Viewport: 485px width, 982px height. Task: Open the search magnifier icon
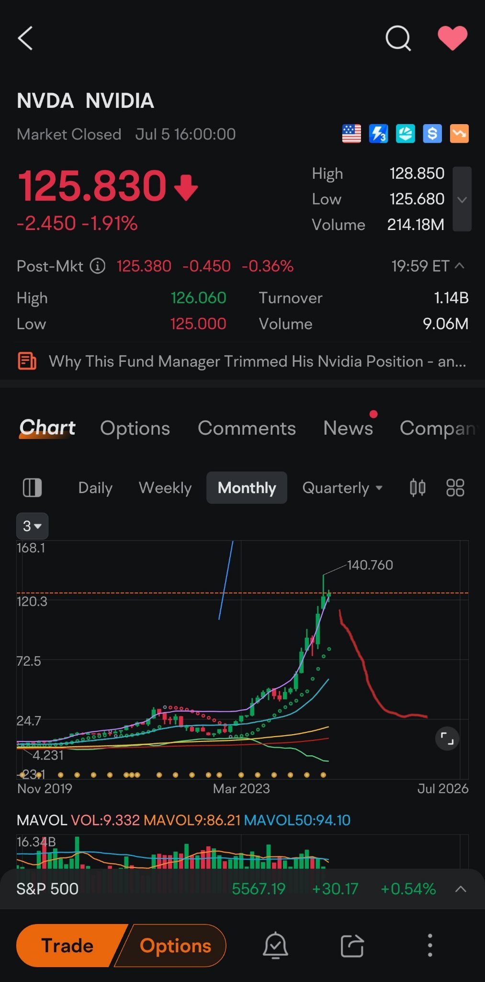click(398, 38)
